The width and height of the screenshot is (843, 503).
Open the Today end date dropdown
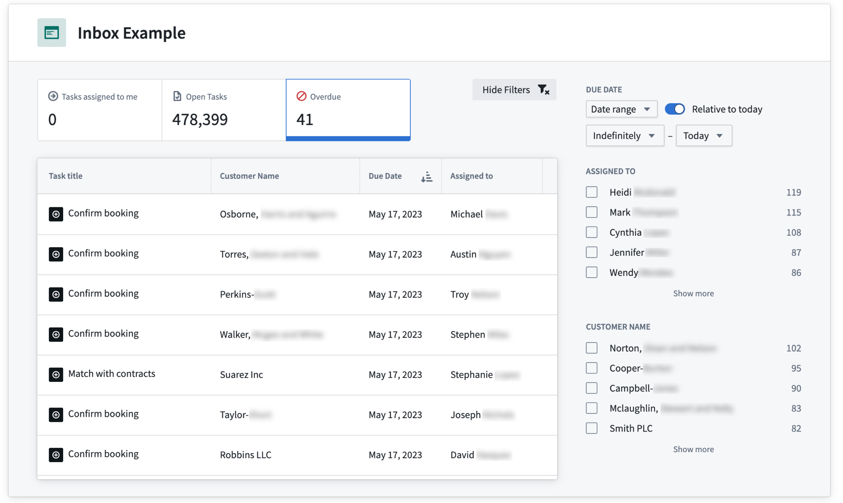(704, 135)
